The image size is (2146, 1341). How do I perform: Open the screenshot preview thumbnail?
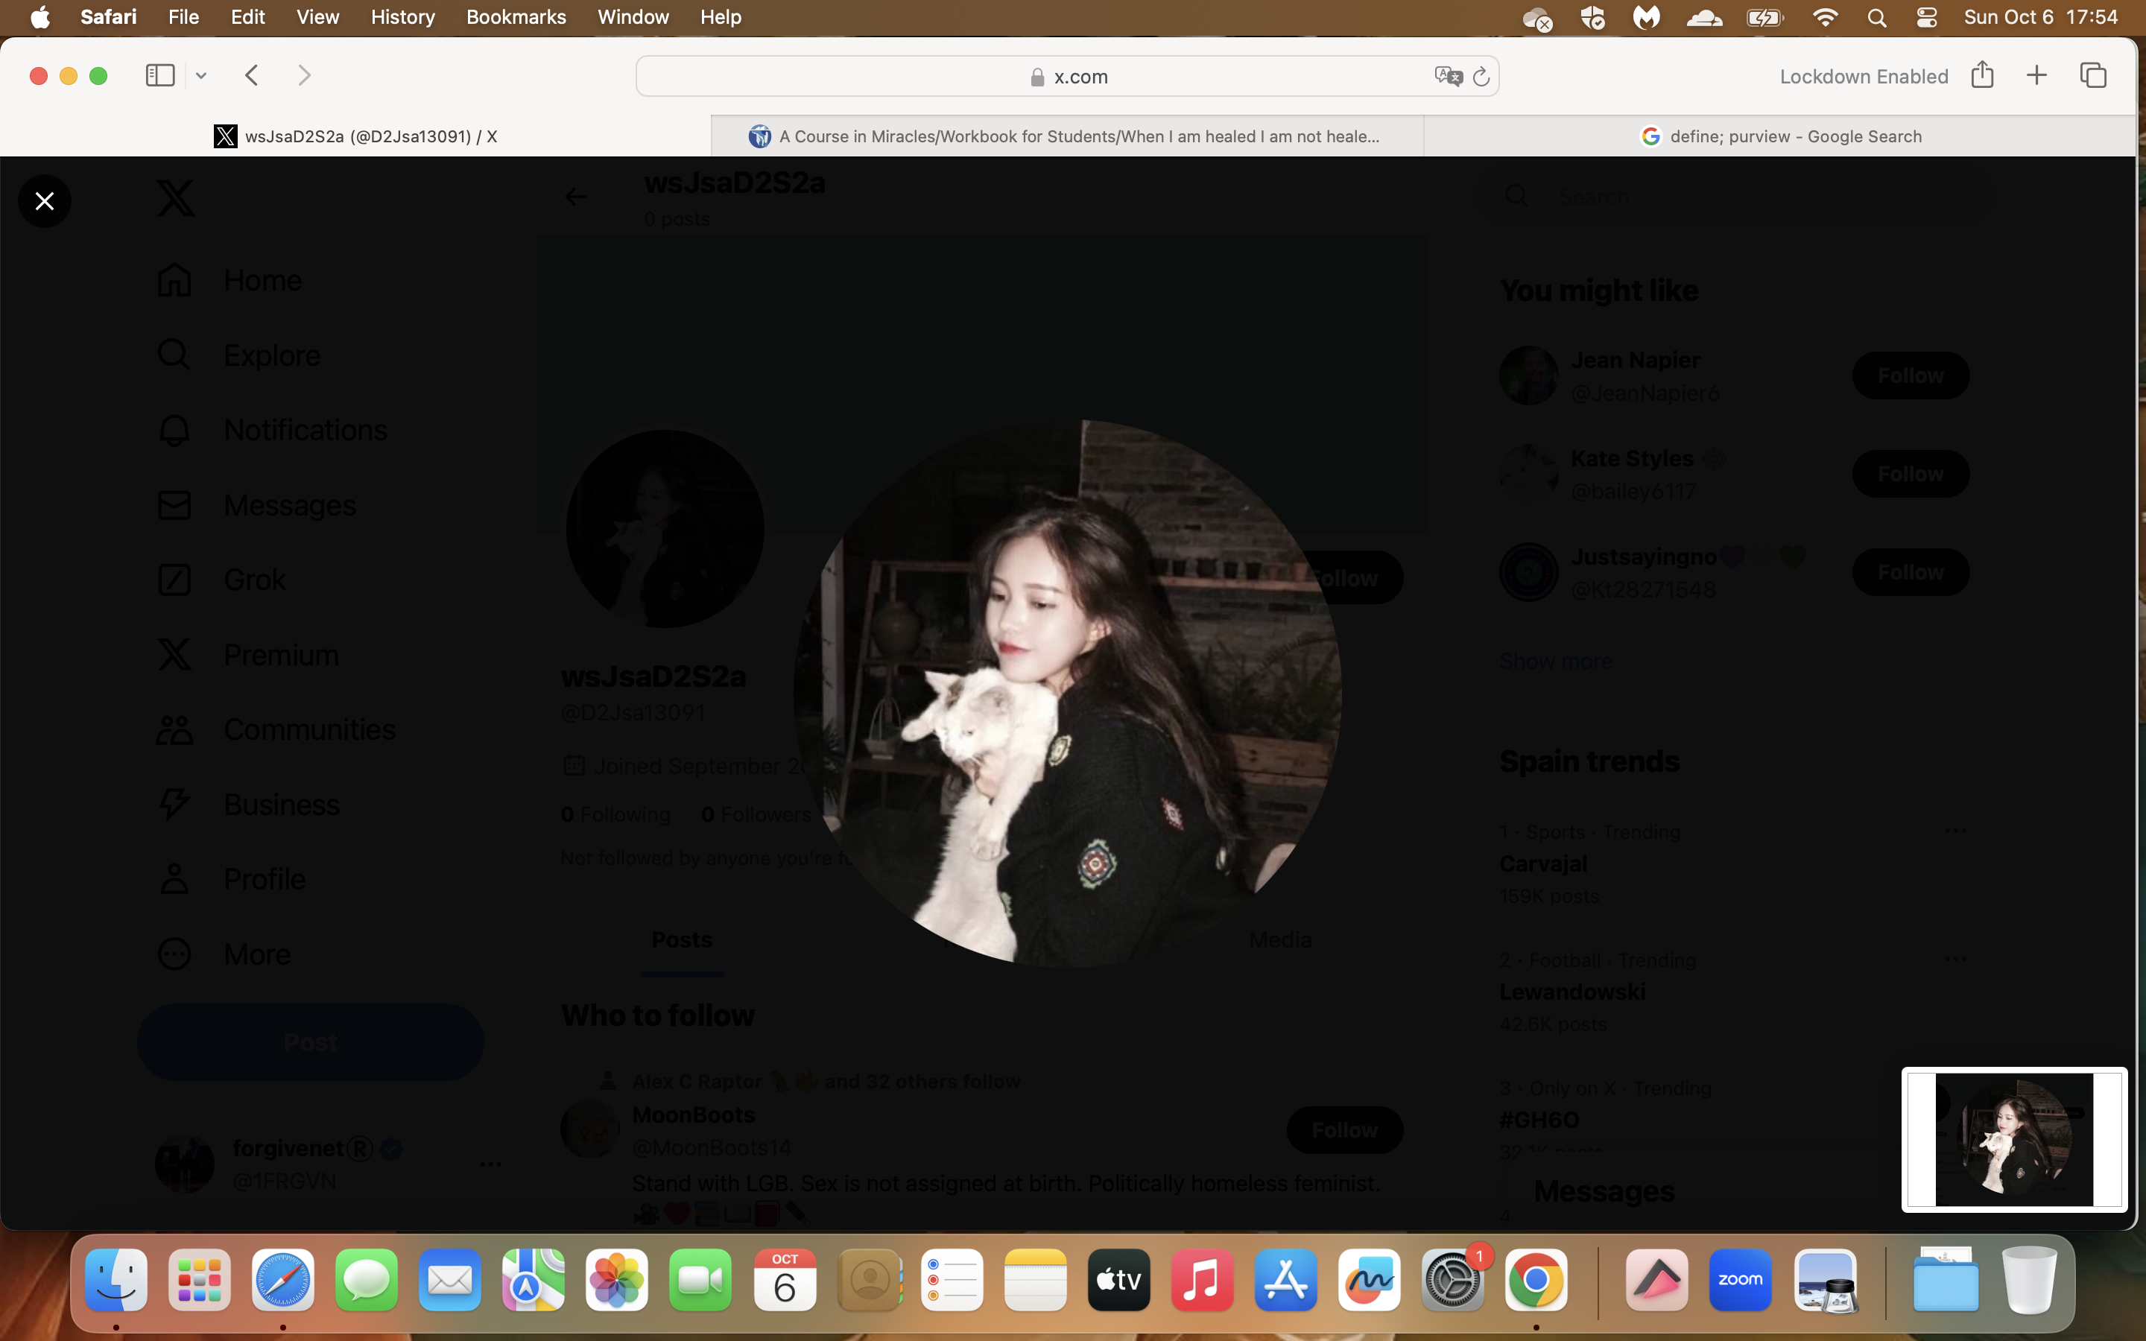click(2014, 1140)
